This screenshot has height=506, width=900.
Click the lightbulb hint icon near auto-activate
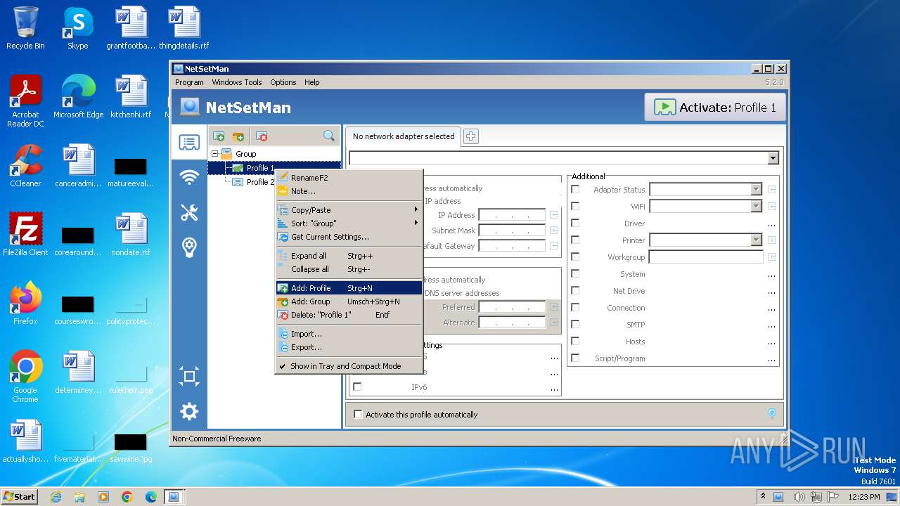click(x=771, y=414)
